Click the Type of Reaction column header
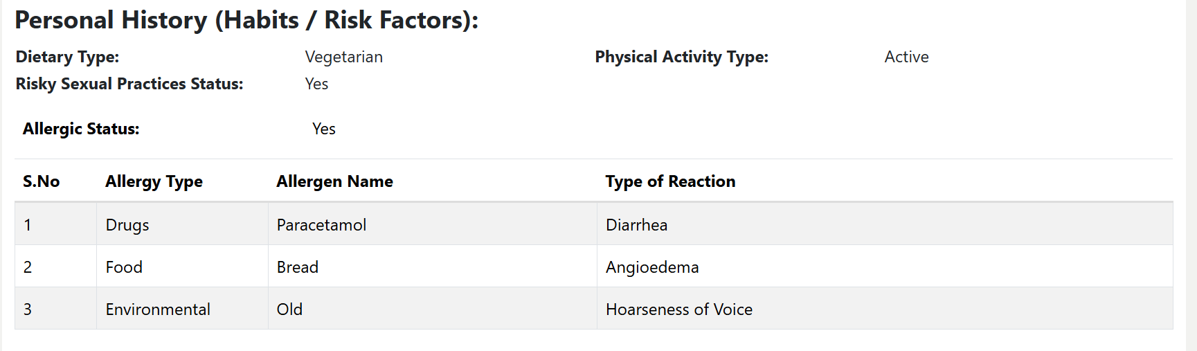 (670, 181)
